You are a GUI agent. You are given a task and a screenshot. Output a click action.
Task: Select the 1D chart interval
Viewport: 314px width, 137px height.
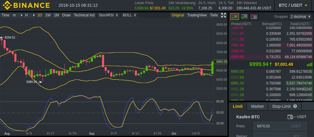[40, 15]
